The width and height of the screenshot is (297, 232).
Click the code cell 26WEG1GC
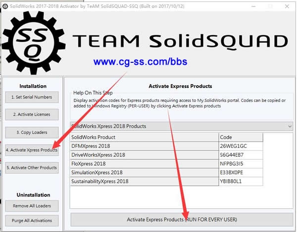[x=241, y=146]
